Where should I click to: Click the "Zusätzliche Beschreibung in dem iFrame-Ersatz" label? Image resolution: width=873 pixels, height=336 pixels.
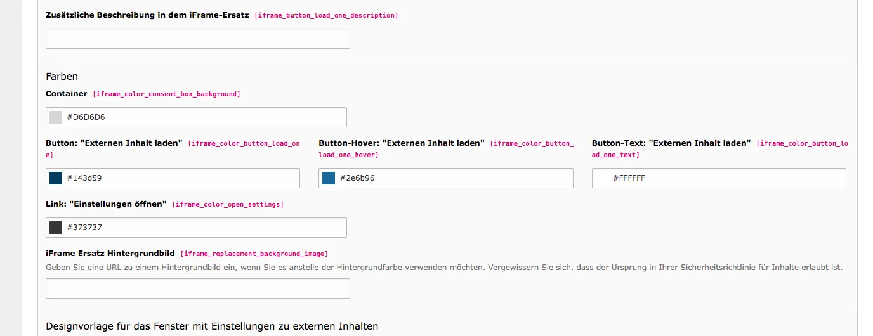pyautogui.click(x=147, y=15)
